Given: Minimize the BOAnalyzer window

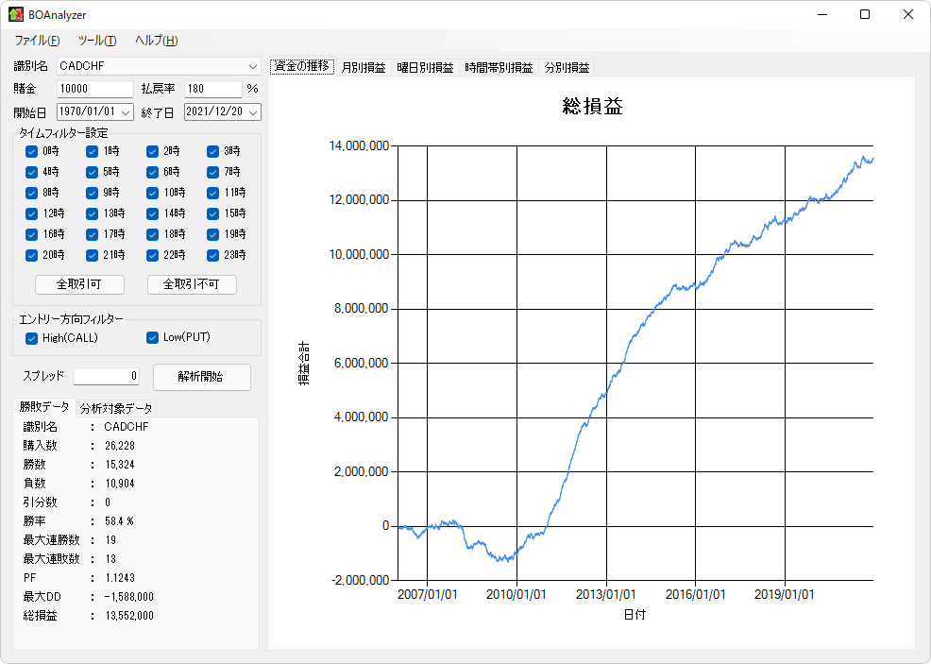Looking at the screenshot, I should tap(822, 14).
